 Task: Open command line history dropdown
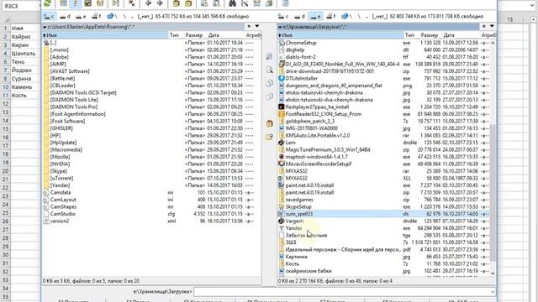point(493,292)
